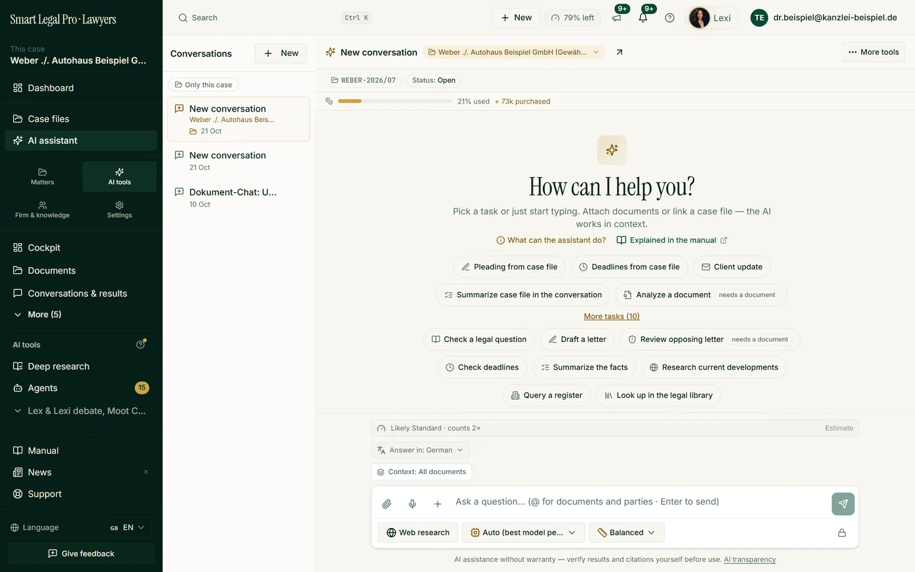This screenshot has height=572, width=915.
Task: Click the token usage progress bar
Action: pyautogui.click(x=395, y=101)
